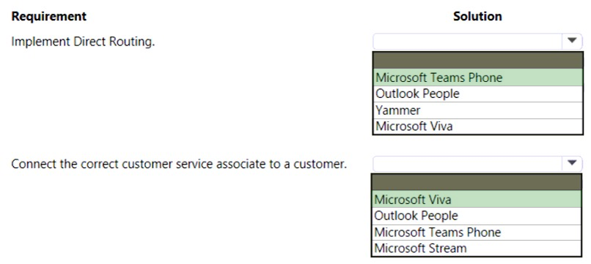This screenshot has width=591, height=264.
Task: Click the empty customer service solution field
Action: 467,164
